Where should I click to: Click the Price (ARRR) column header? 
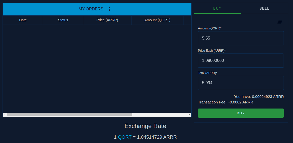pyautogui.click(x=107, y=20)
